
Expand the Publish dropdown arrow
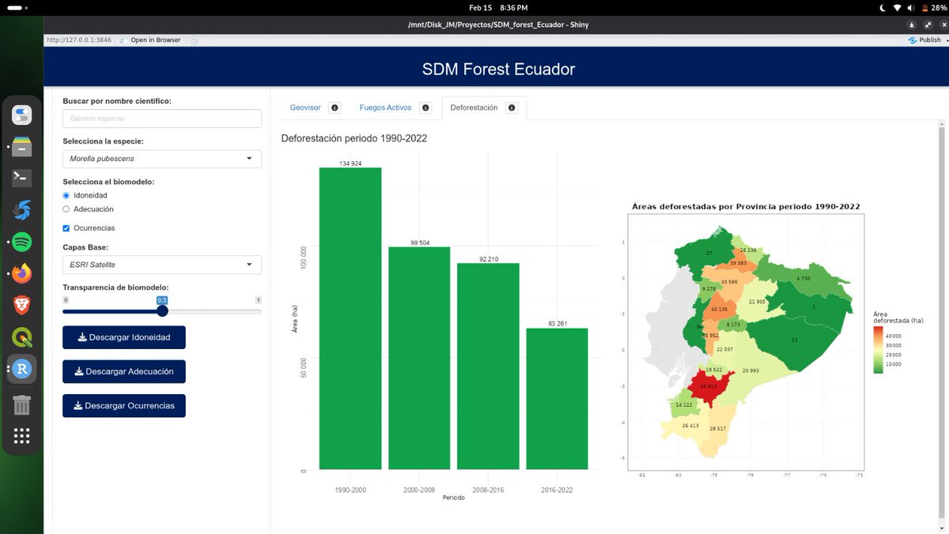944,39
